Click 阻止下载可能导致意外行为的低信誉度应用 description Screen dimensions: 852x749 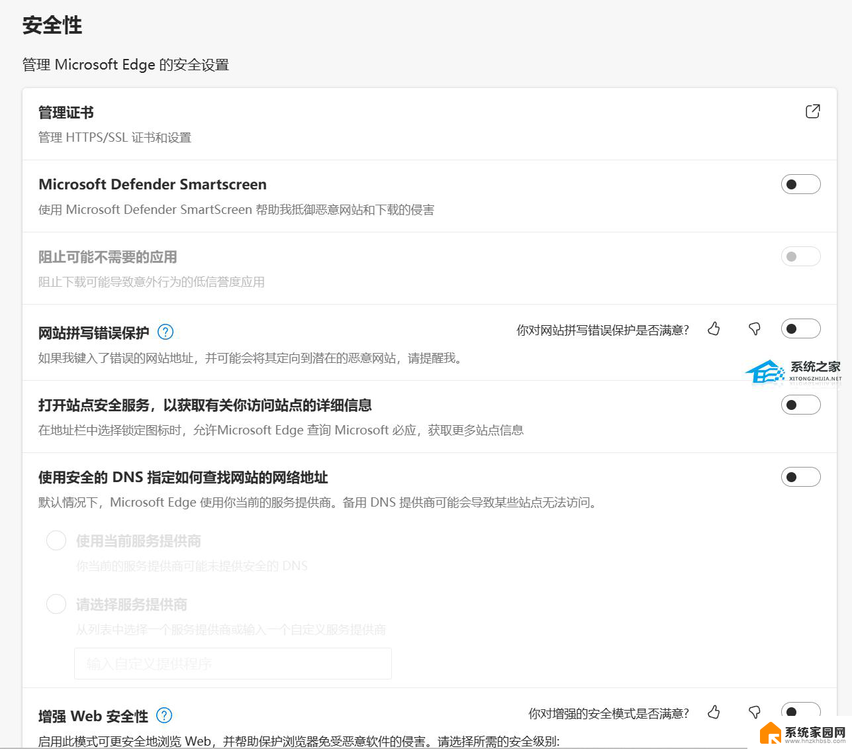pos(152,282)
